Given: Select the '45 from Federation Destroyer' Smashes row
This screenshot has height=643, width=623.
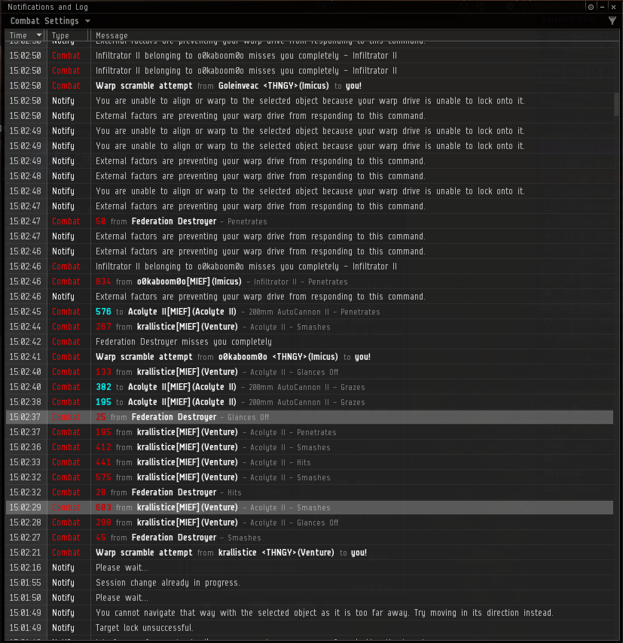Looking at the screenshot, I should coord(310,538).
